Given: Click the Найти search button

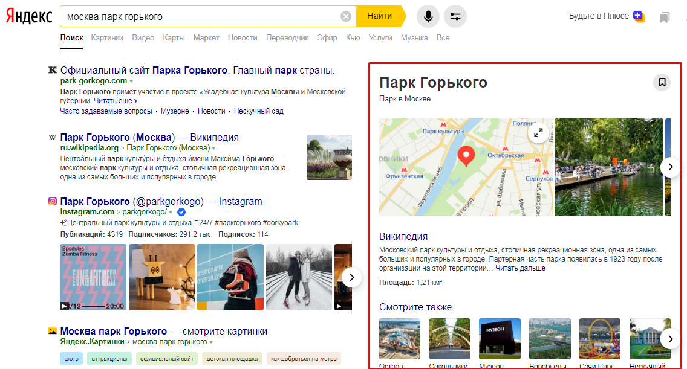Looking at the screenshot, I should tap(379, 16).
